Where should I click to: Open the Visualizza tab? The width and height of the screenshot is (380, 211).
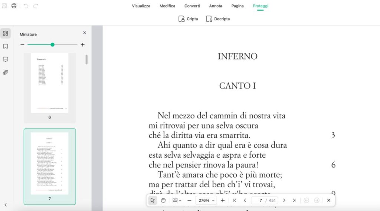click(x=141, y=6)
